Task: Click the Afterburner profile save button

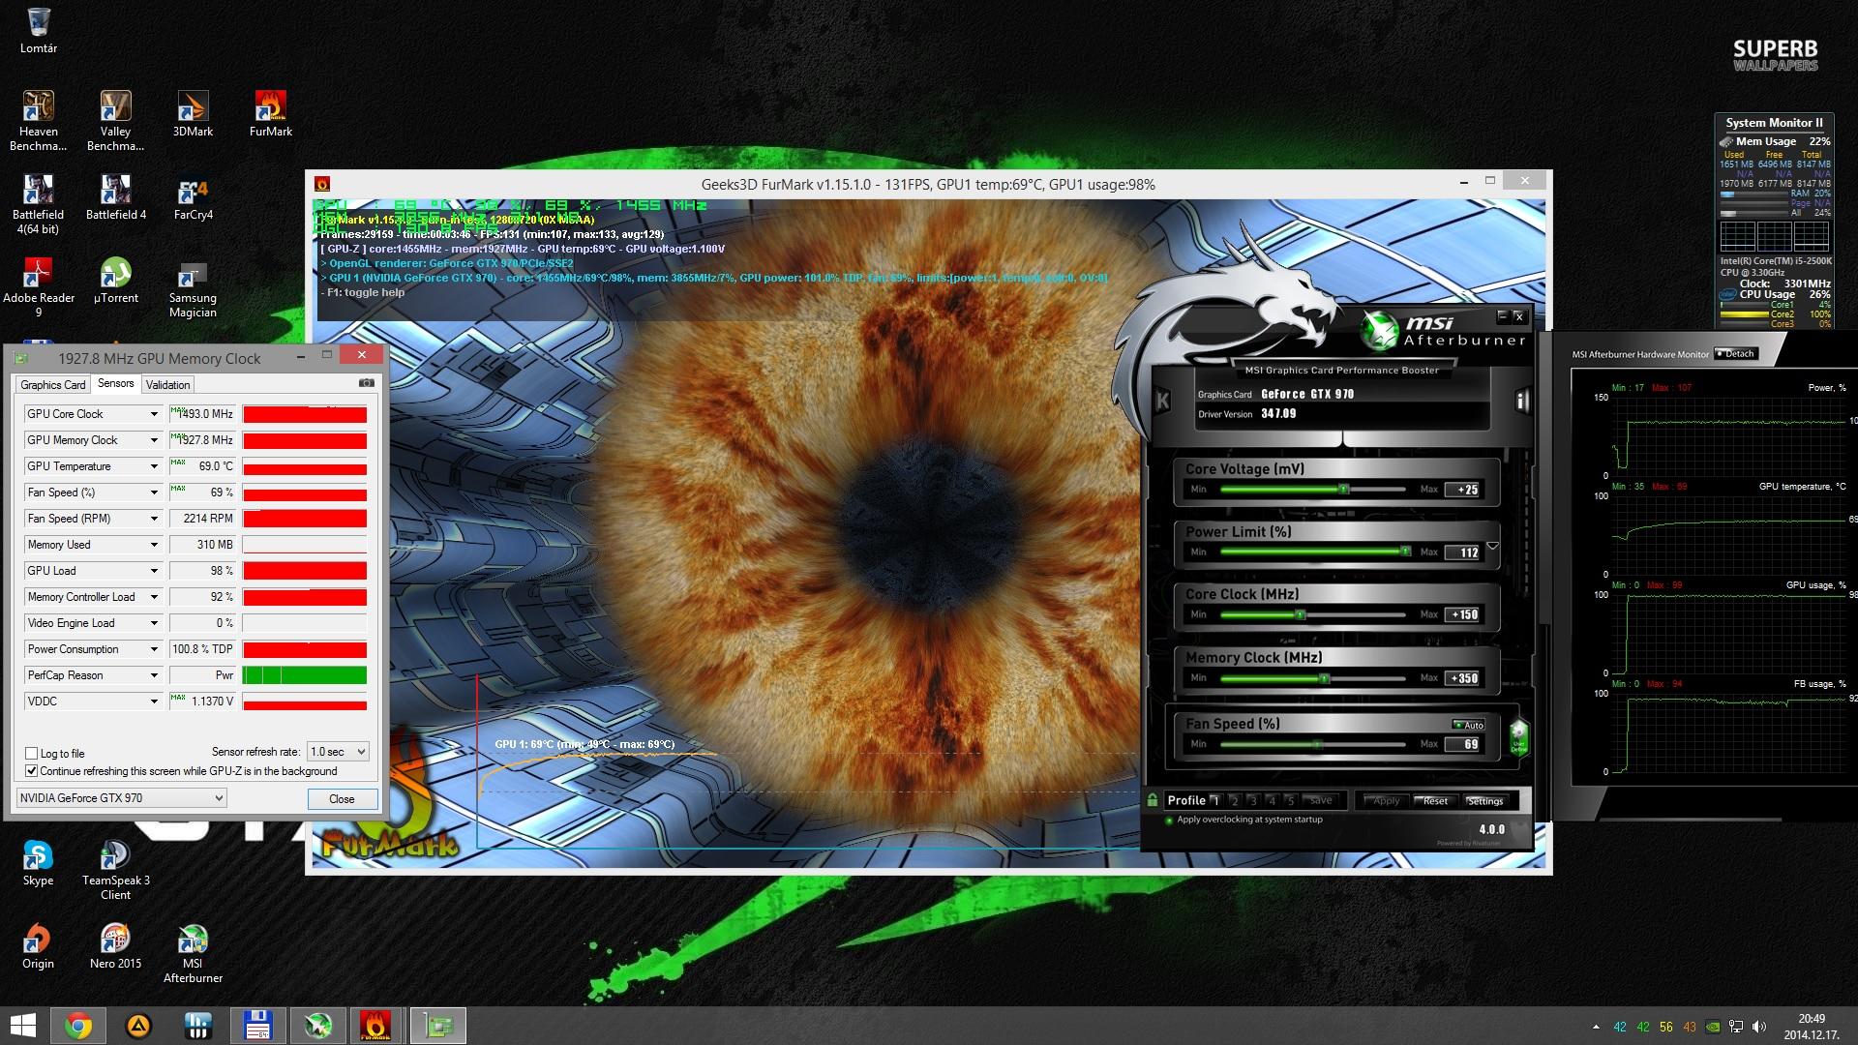Action: click(1320, 800)
